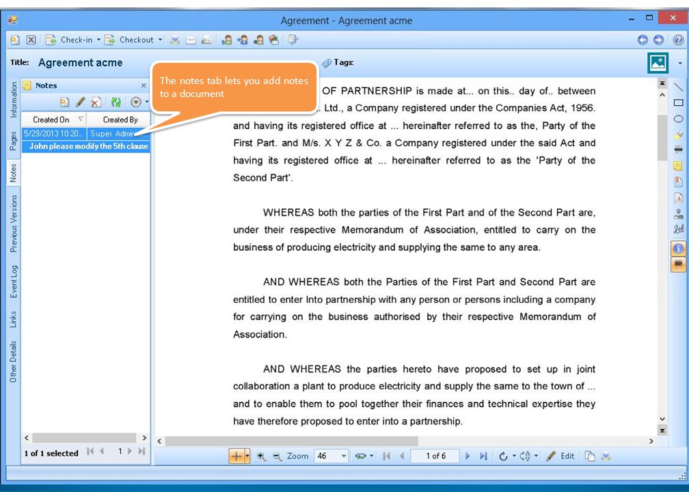Select the Ellipse annotation tool

pos(679,119)
